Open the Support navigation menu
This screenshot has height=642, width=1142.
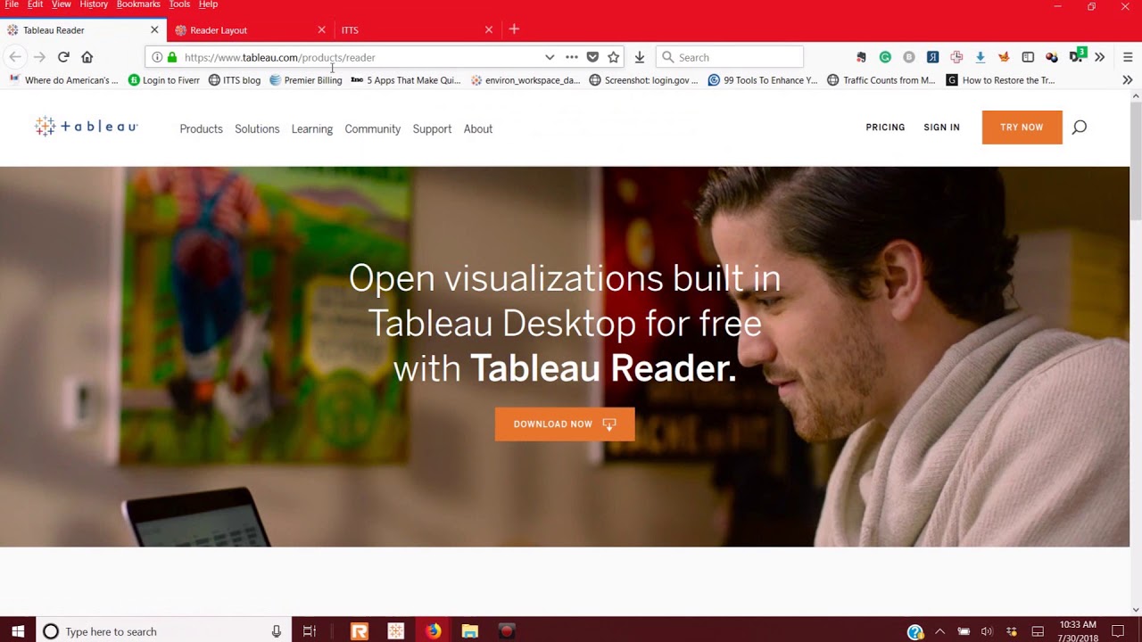pos(432,128)
